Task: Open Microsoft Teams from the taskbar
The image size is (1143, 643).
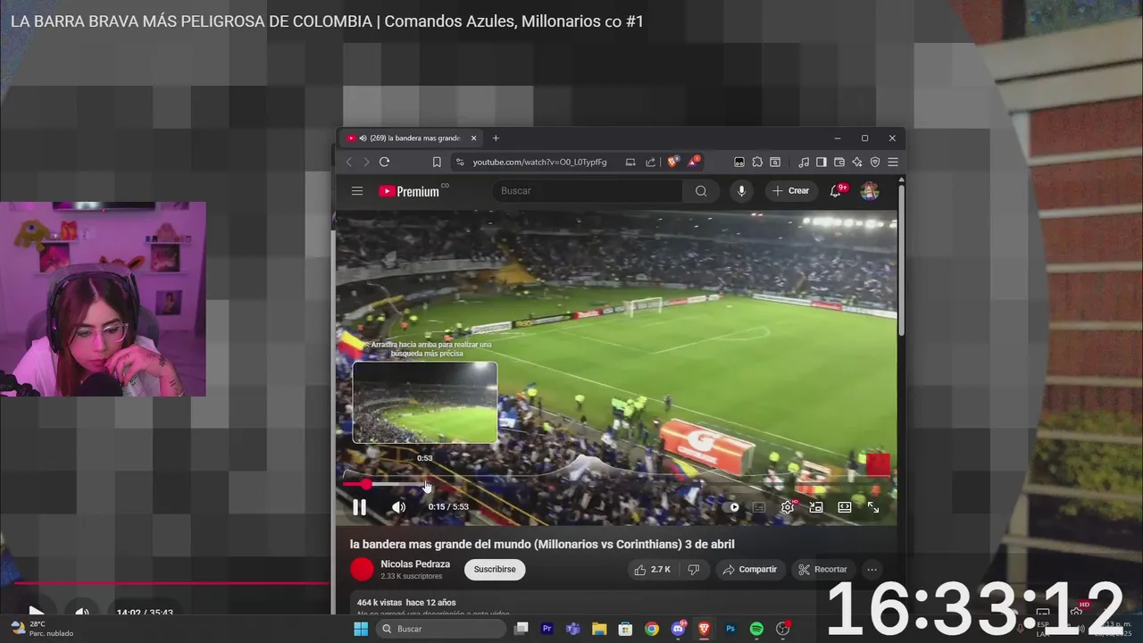Action: click(x=573, y=629)
